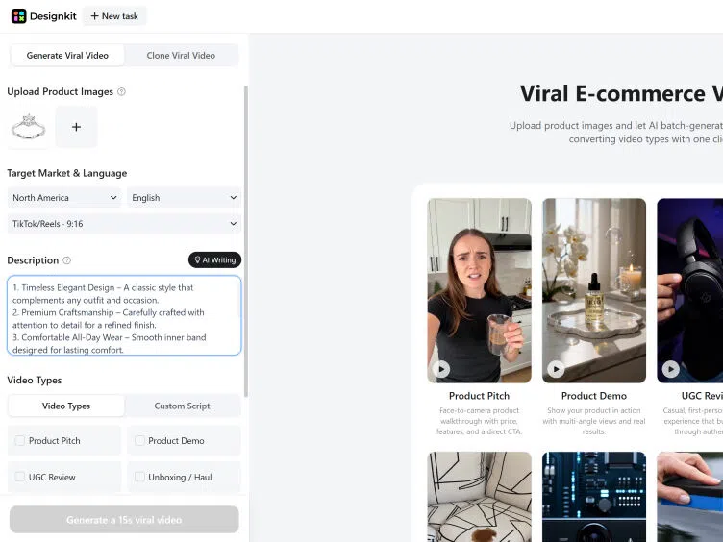Open Upload Product Images help icon
Screen dimensions: 723x542
point(121,91)
